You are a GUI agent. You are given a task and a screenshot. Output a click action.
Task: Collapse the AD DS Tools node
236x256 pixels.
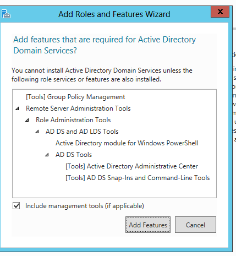pyautogui.click(x=47, y=155)
